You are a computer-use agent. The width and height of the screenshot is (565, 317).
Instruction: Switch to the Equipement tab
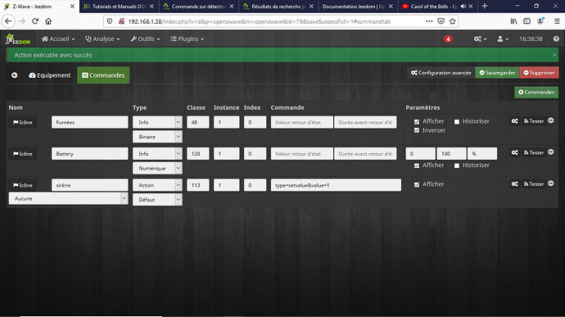point(50,75)
